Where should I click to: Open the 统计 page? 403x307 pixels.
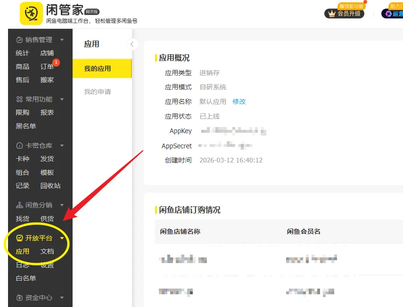pos(22,53)
